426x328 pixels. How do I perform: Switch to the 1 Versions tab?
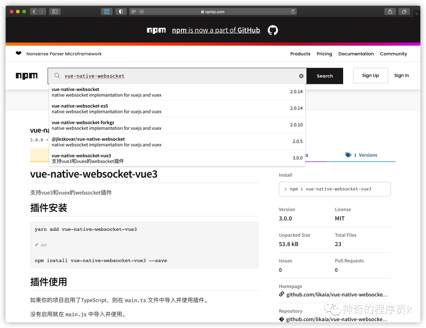click(x=361, y=155)
